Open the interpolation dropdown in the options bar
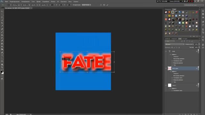 86,5
